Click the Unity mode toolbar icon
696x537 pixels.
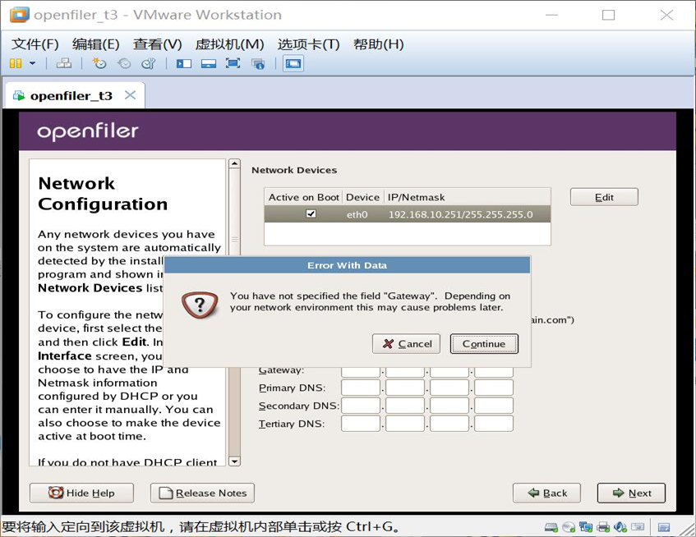pos(258,63)
